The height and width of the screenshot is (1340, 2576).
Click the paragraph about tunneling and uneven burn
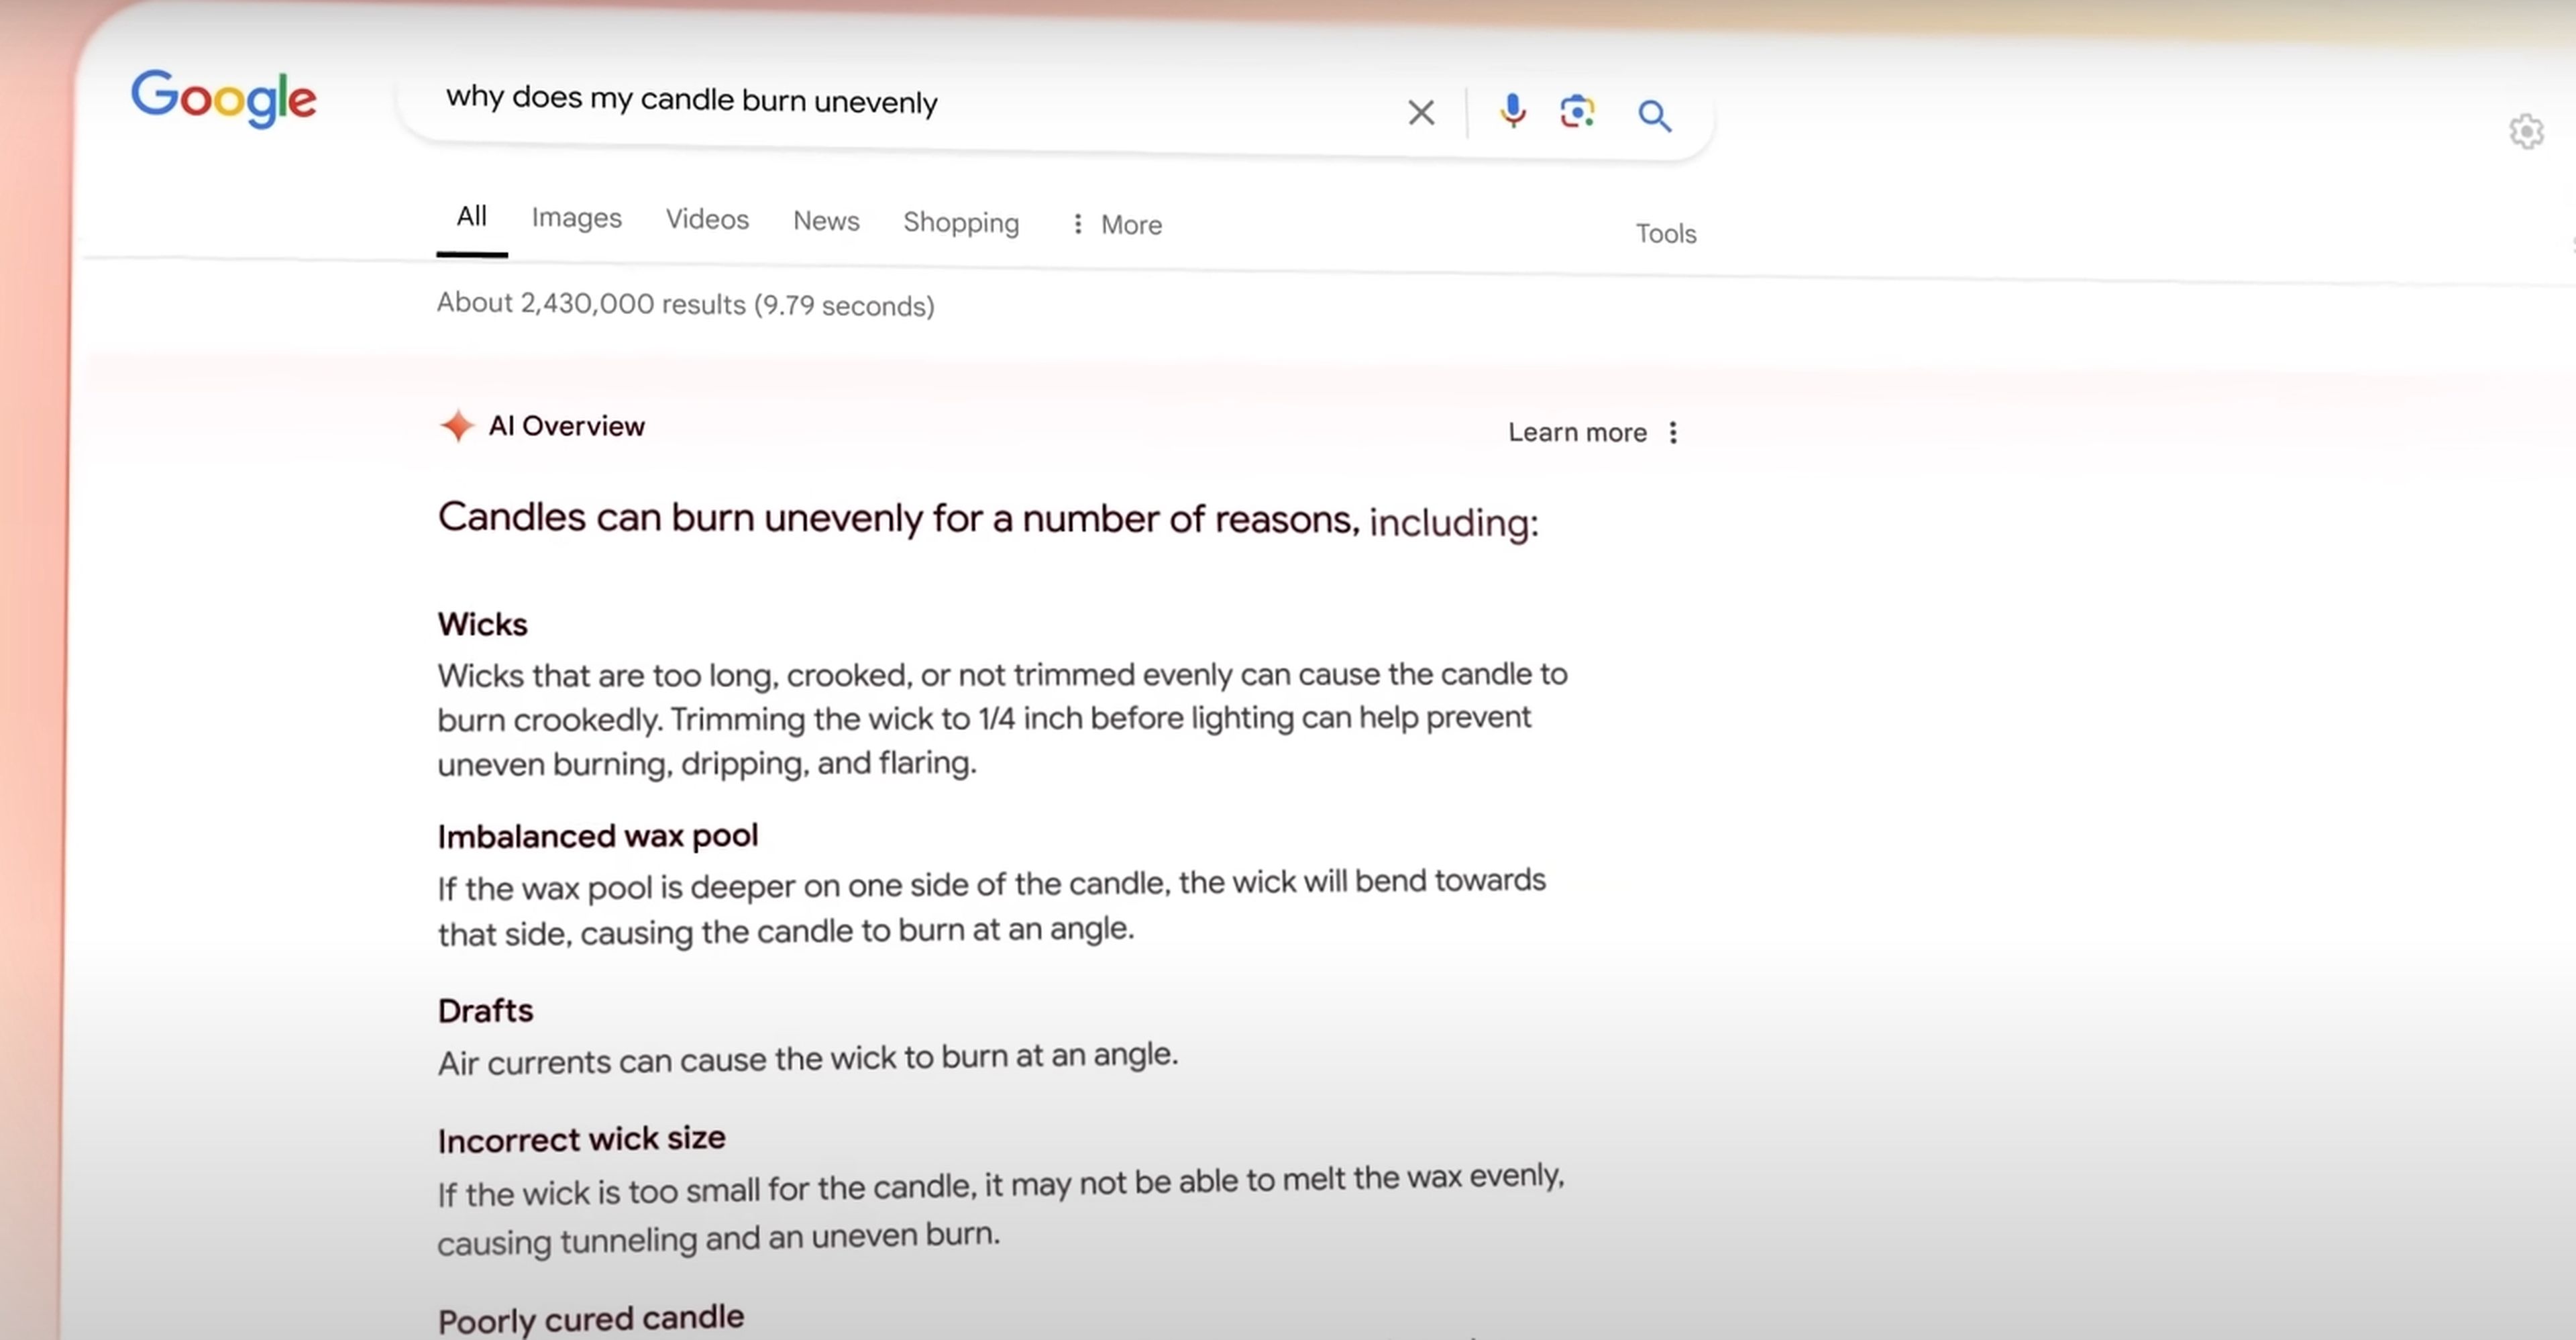pos(1001,1210)
